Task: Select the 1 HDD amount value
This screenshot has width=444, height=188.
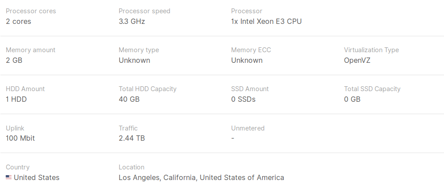Action: coord(16,100)
